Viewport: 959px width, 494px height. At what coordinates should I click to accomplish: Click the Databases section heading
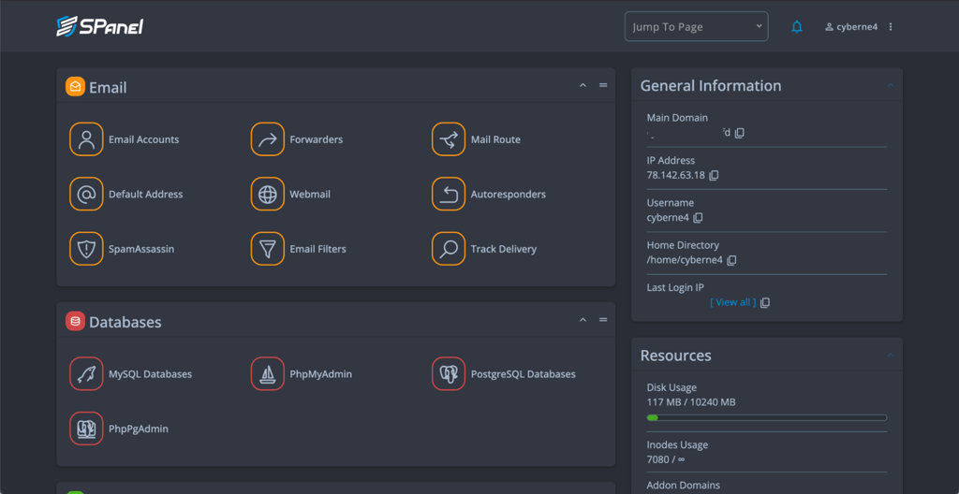pyautogui.click(x=125, y=322)
